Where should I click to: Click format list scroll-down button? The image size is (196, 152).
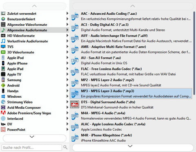(x=133, y=148)
